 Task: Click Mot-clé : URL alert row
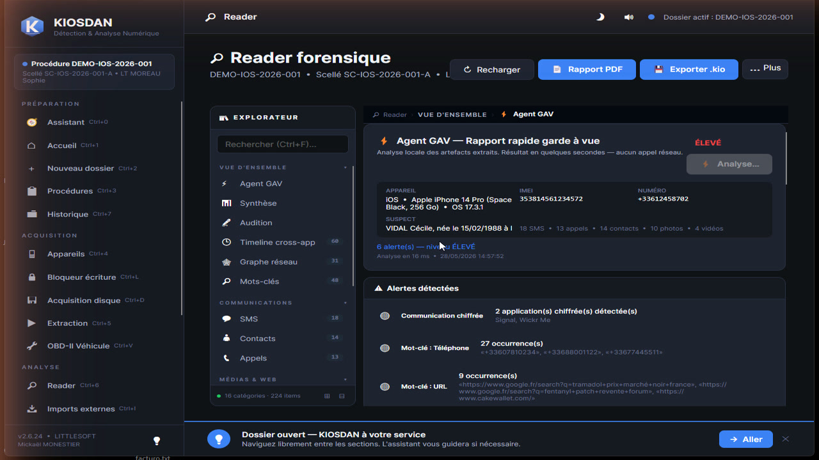[x=574, y=387]
